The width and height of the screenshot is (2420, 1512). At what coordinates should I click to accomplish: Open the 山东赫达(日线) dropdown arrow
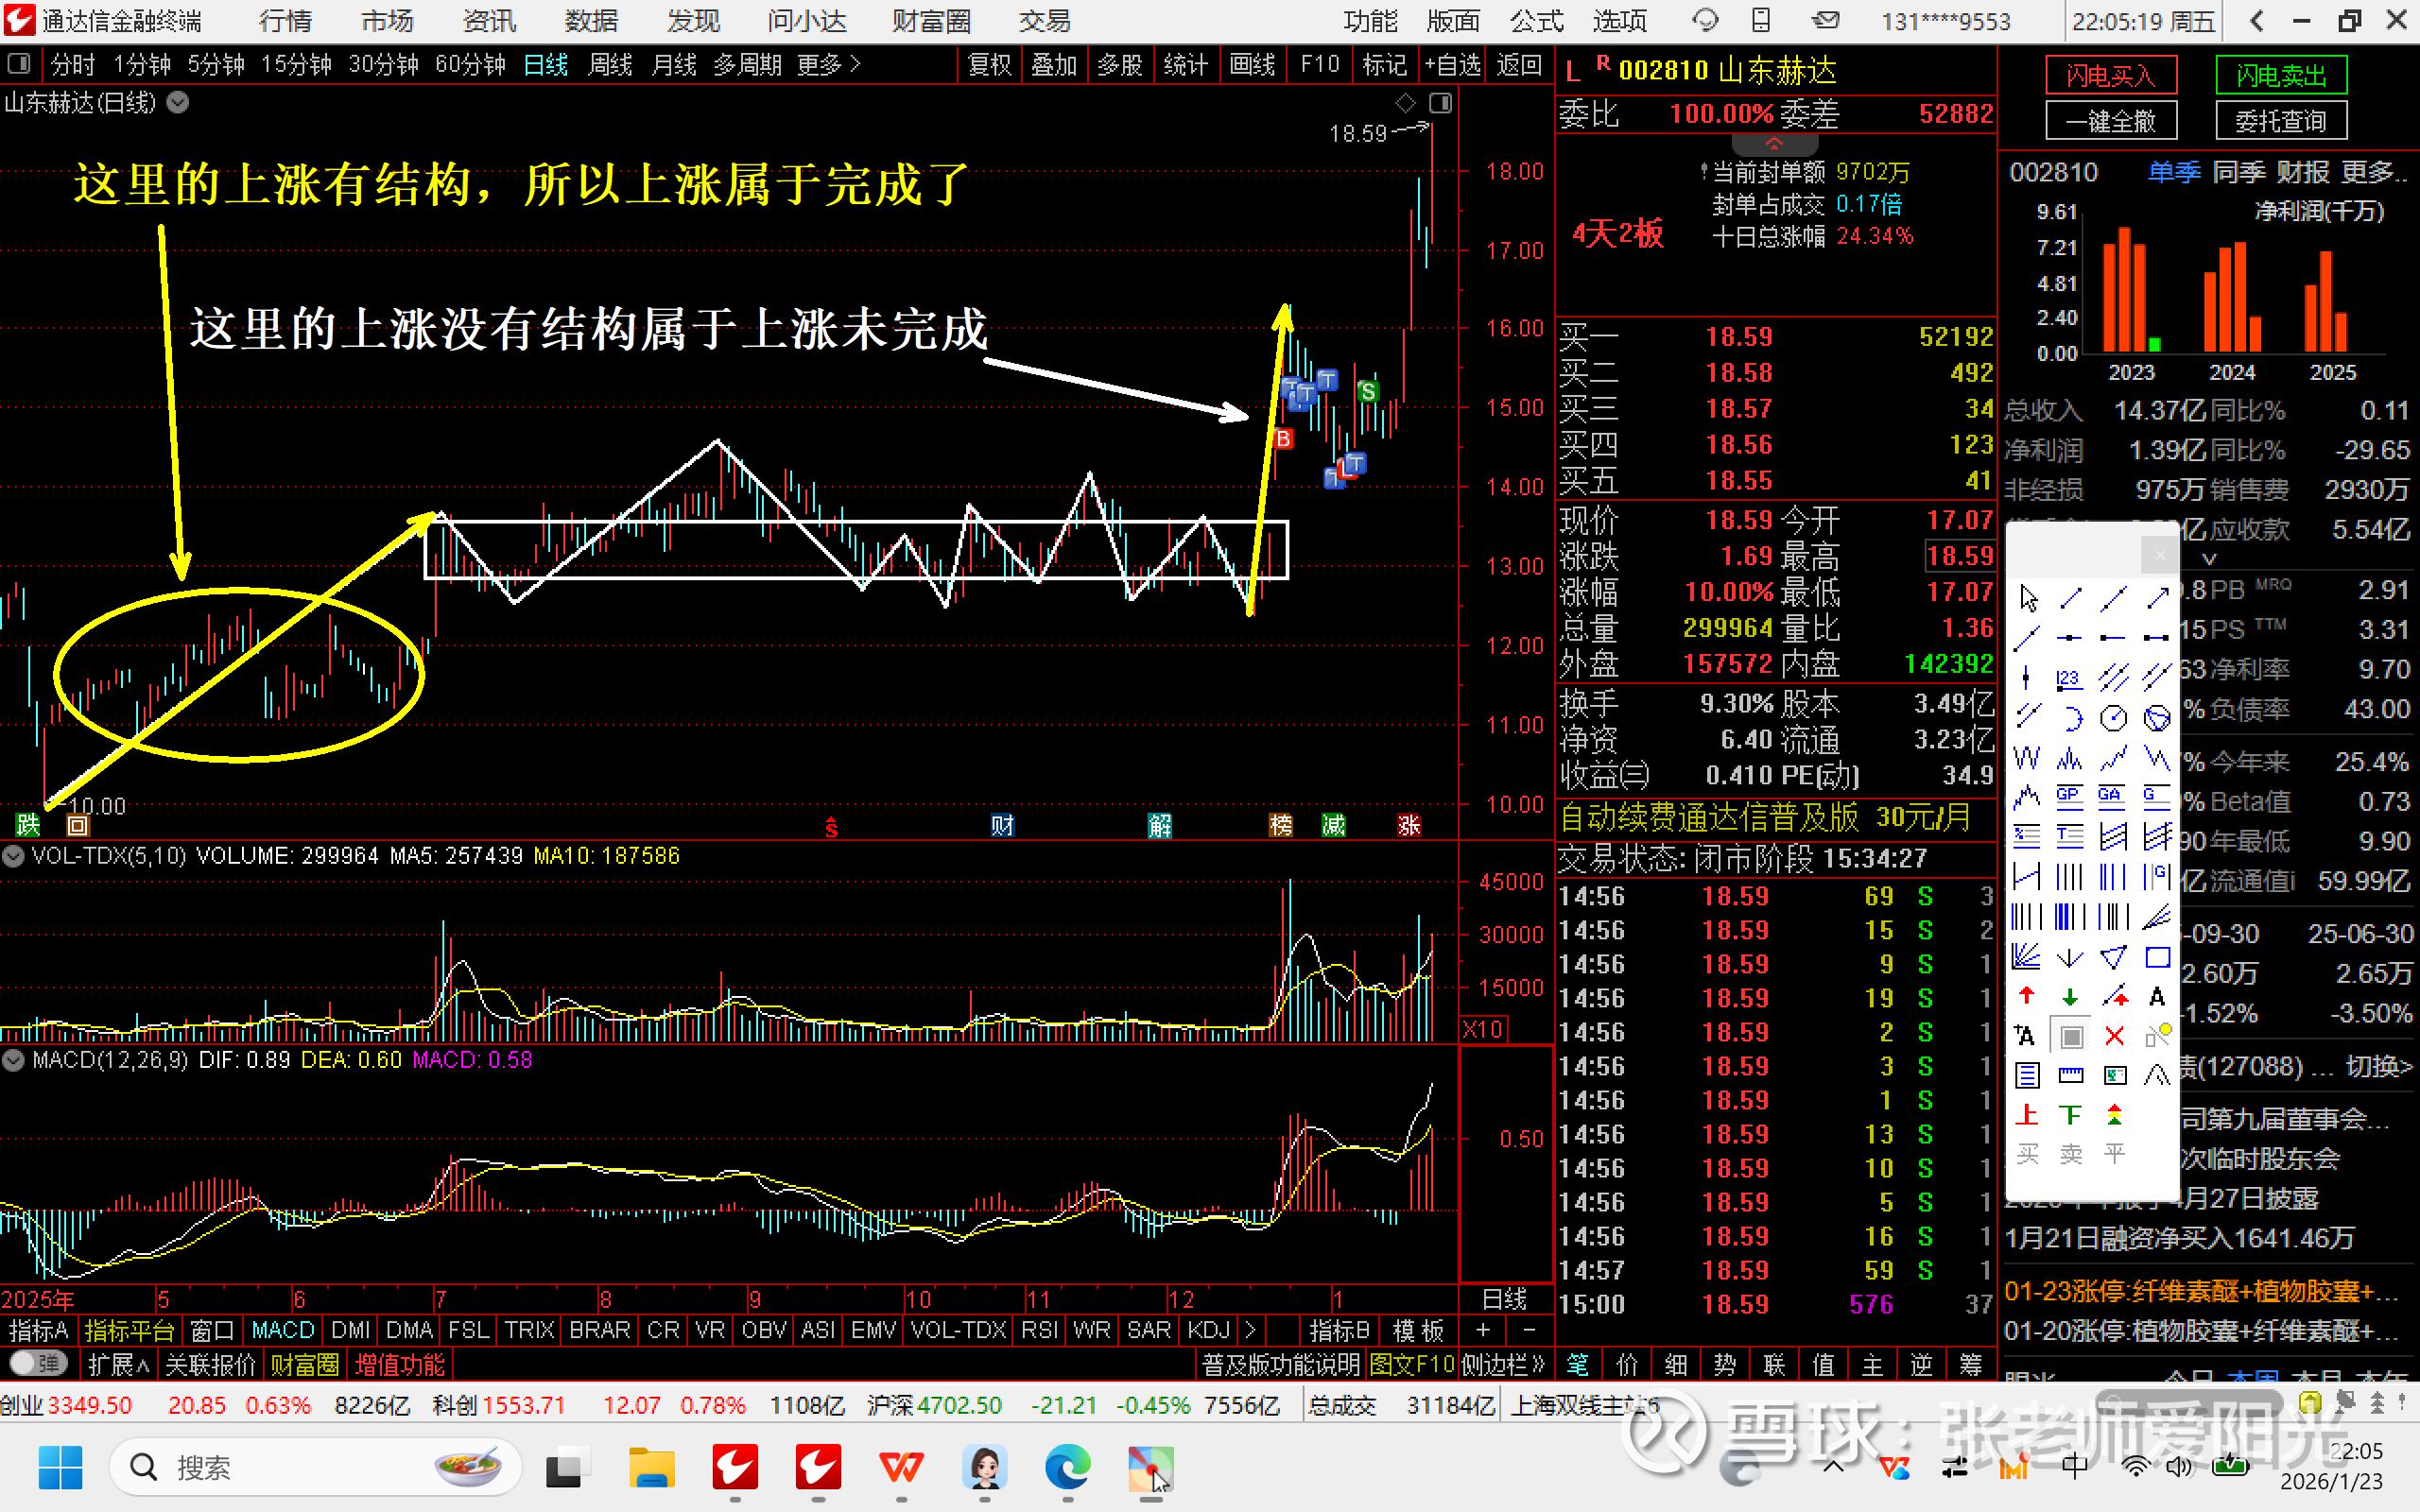pyautogui.click(x=178, y=102)
